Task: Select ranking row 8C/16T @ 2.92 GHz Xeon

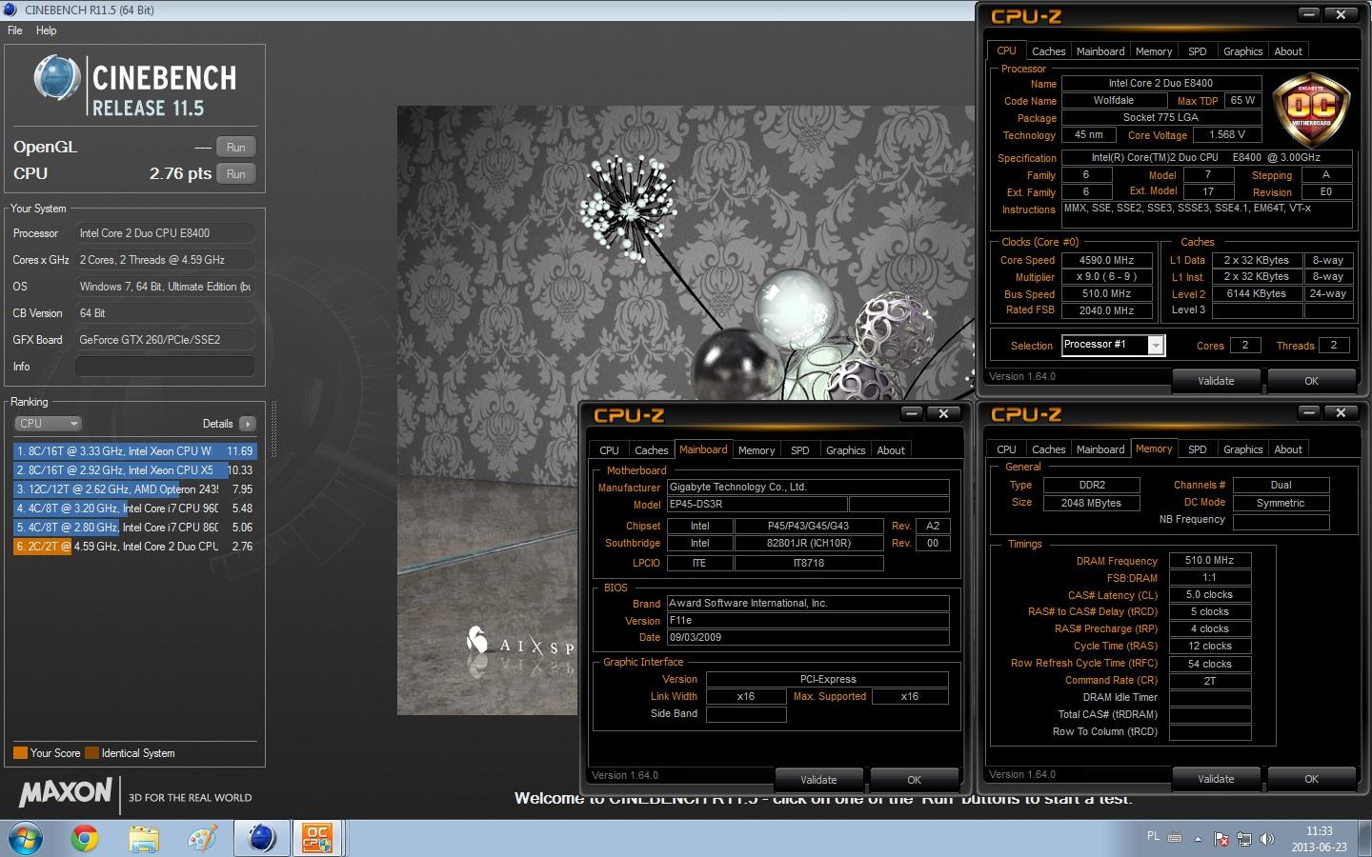Action: coord(134,470)
